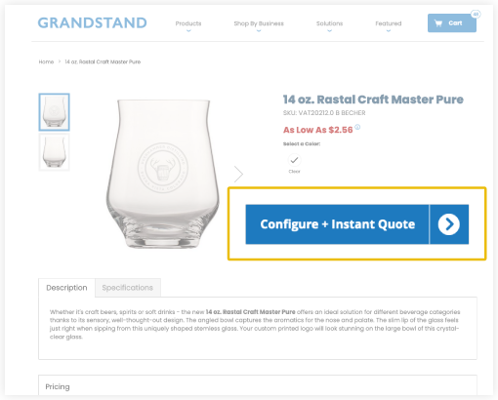
Task: Select the first glass thumbnail image
Action: pos(54,112)
